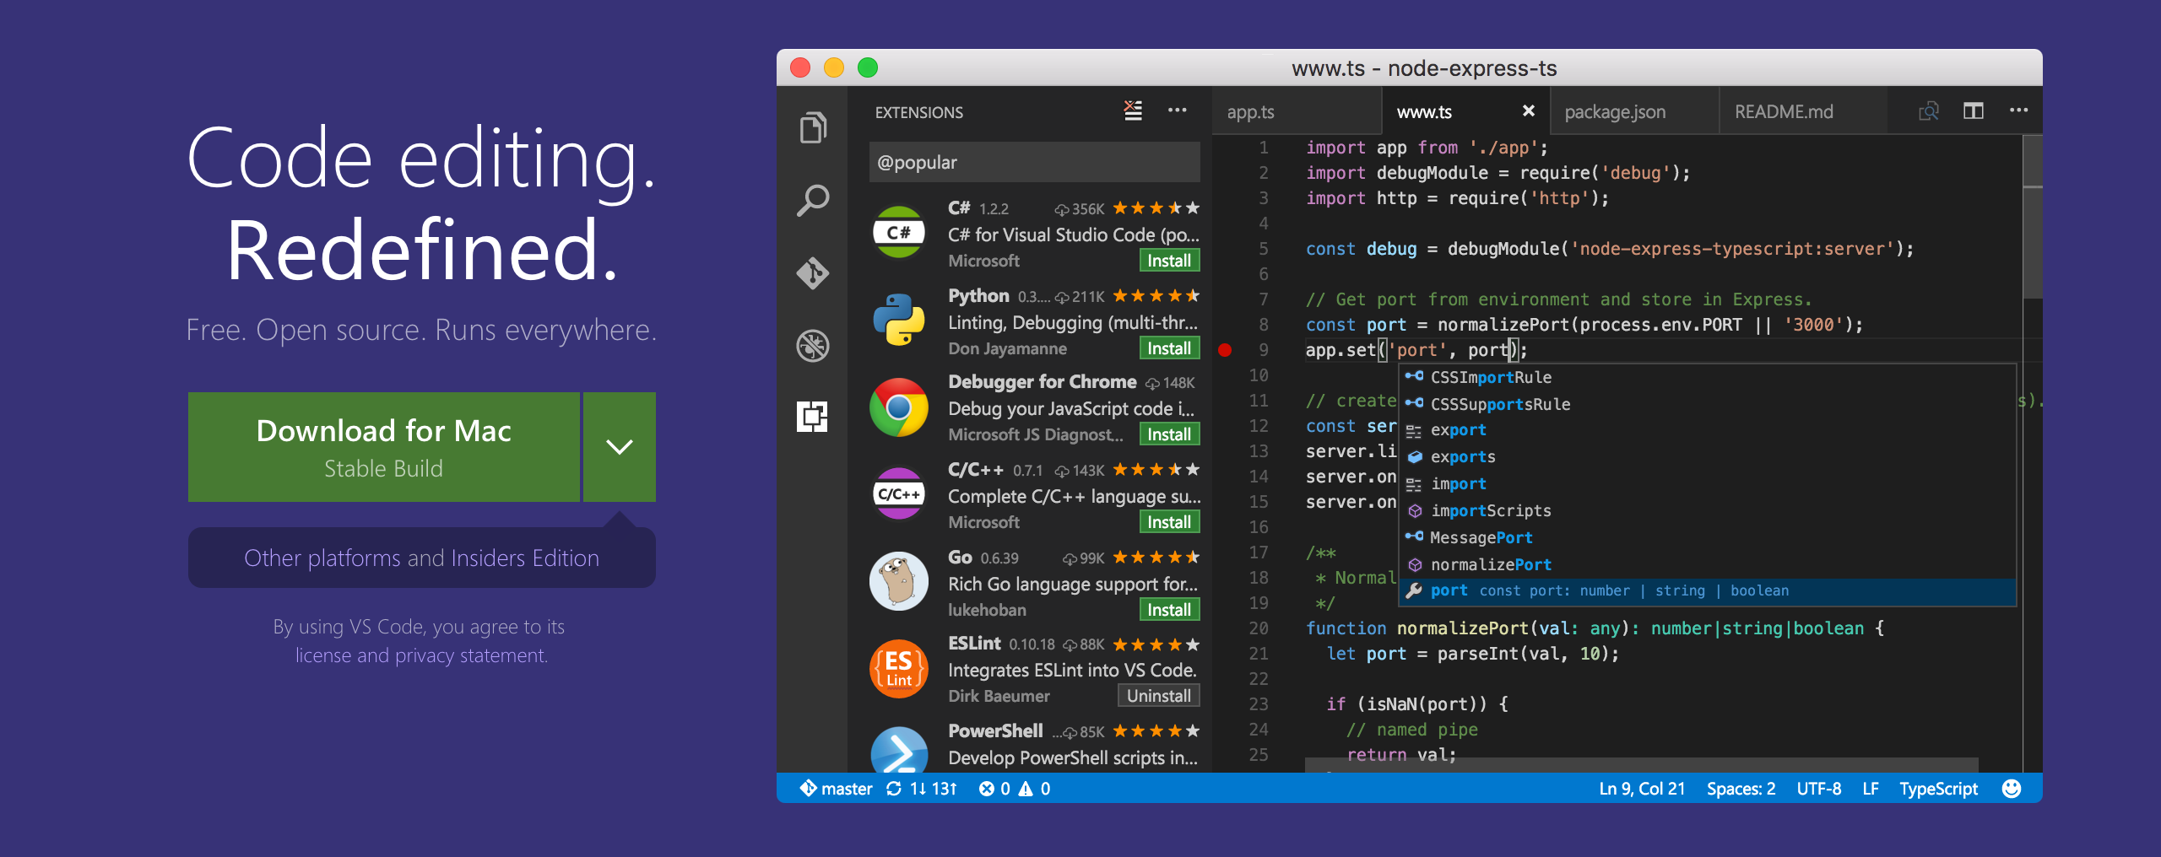Click the Python extension logo
Viewport: 2161px width, 857px height.
pos(899,320)
